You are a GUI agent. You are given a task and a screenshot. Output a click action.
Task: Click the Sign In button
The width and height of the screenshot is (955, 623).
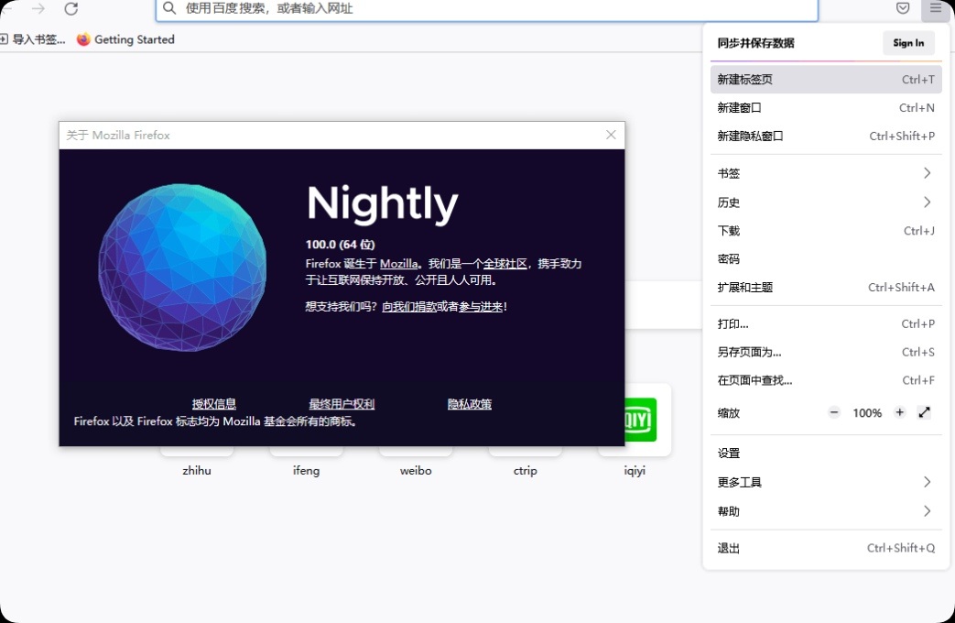(907, 42)
